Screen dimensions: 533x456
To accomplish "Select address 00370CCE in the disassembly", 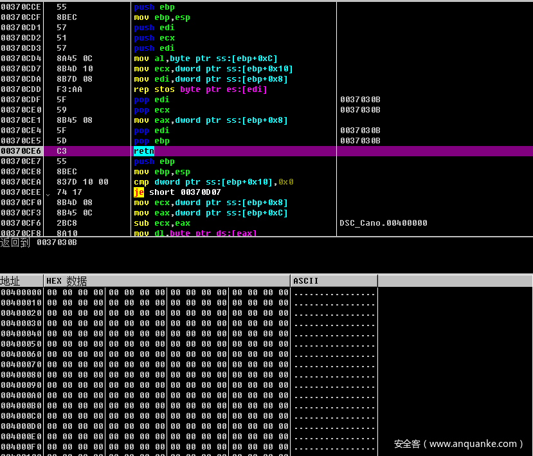I will tap(21, 7).
